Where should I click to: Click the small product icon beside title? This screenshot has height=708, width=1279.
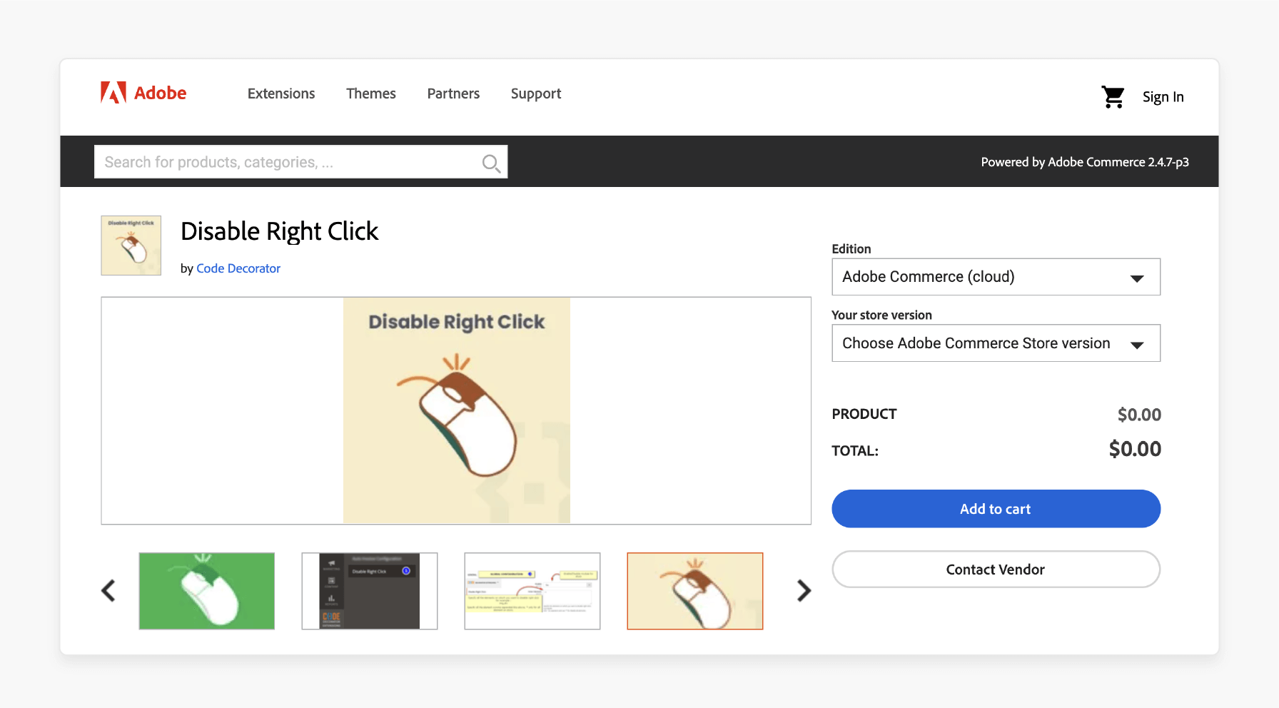(131, 246)
